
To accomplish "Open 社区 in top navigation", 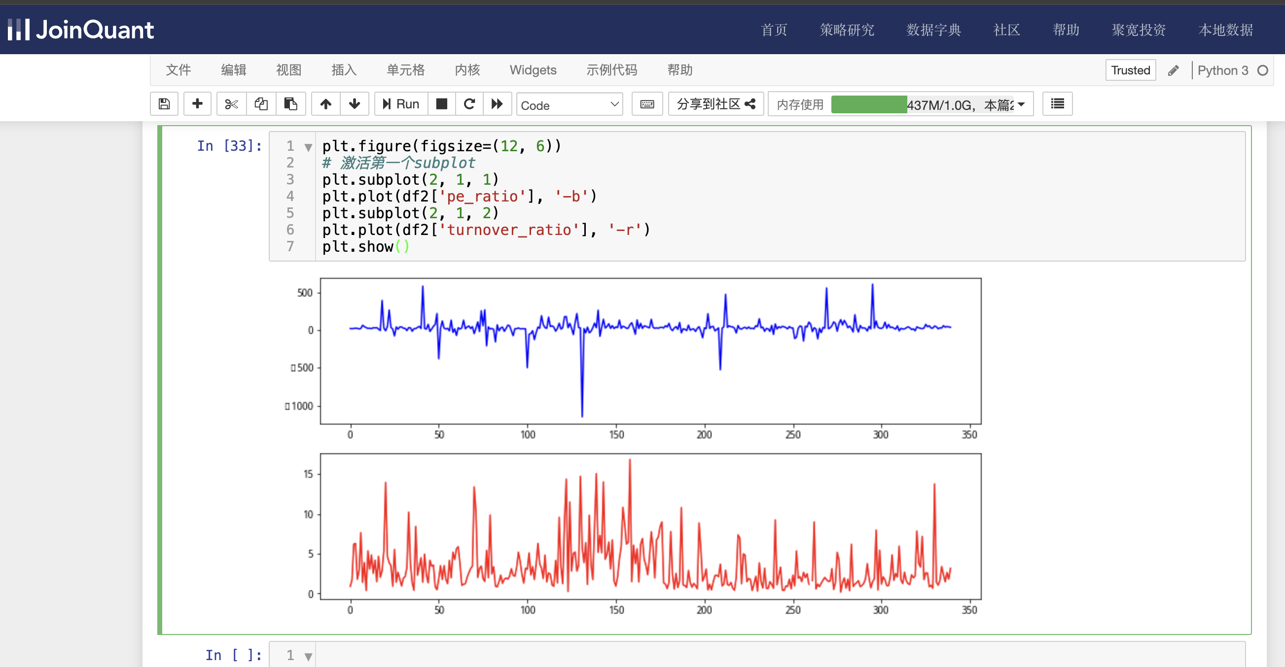I will [x=1006, y=30].
